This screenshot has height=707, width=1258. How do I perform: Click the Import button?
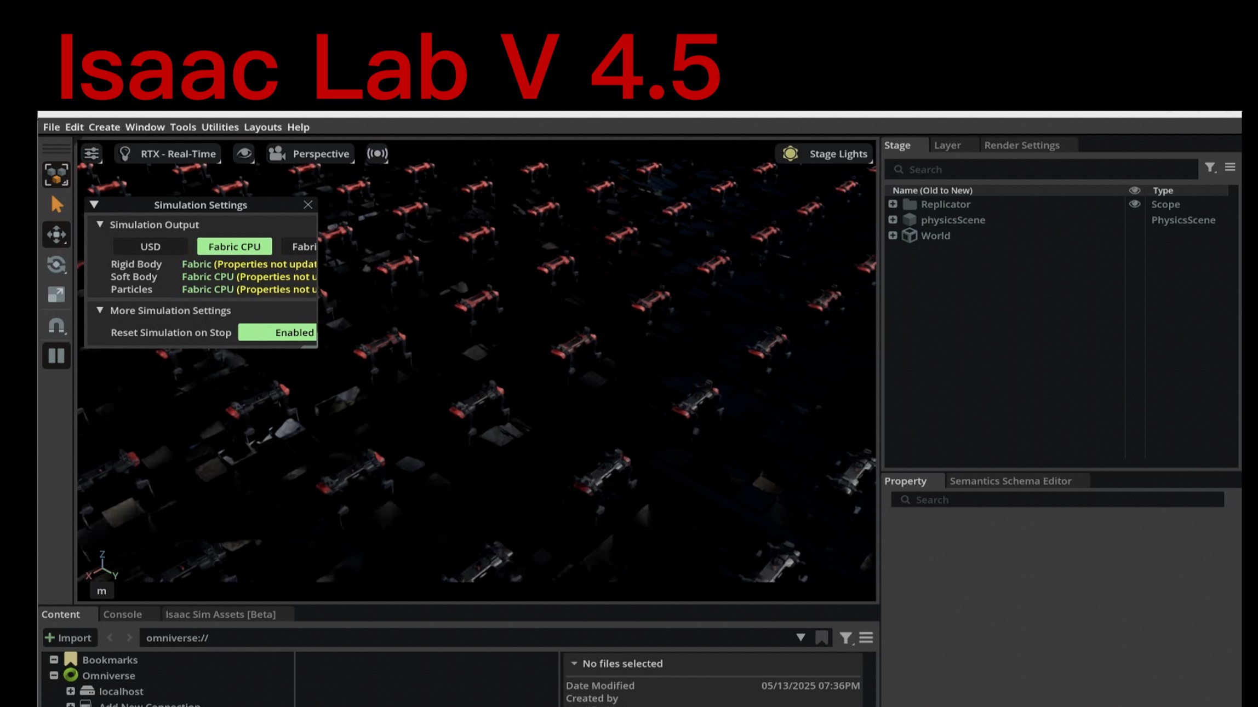click(69, 637)
